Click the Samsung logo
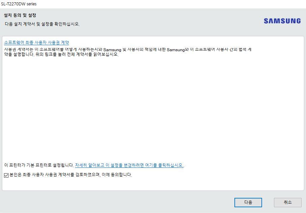 click(x=282, y=21)
